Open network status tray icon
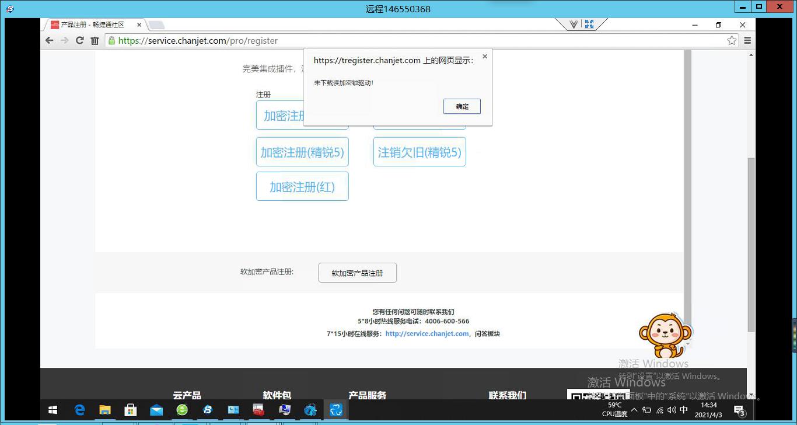 (x=660, y=410)
